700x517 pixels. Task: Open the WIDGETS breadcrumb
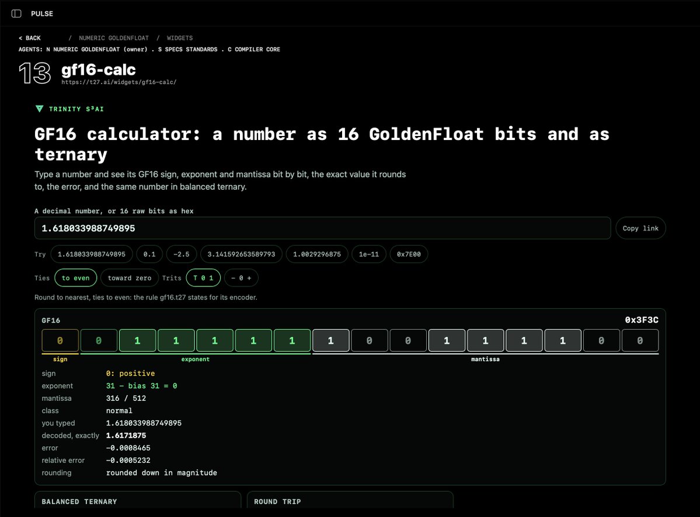click(x=180, y=38)
